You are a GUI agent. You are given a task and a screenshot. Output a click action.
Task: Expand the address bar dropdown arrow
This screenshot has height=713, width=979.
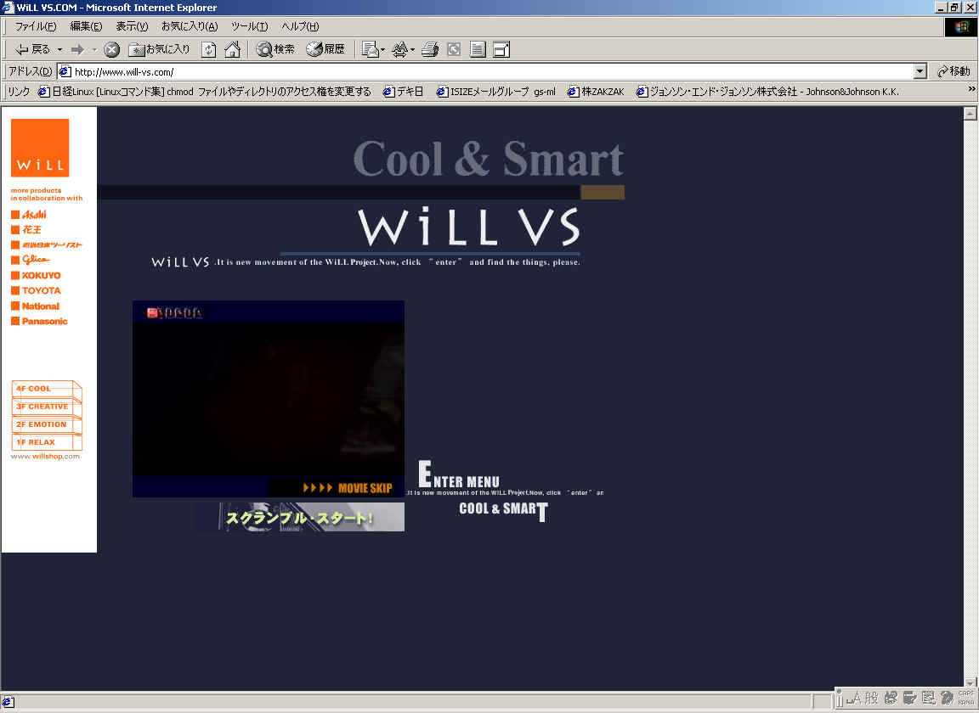920,72
